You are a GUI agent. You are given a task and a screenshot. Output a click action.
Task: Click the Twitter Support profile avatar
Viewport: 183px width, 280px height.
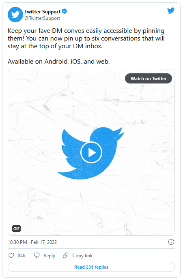tap(15, 15)
